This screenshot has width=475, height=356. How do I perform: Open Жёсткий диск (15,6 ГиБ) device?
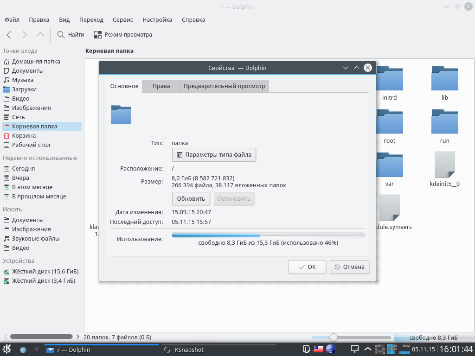[41, 272]
